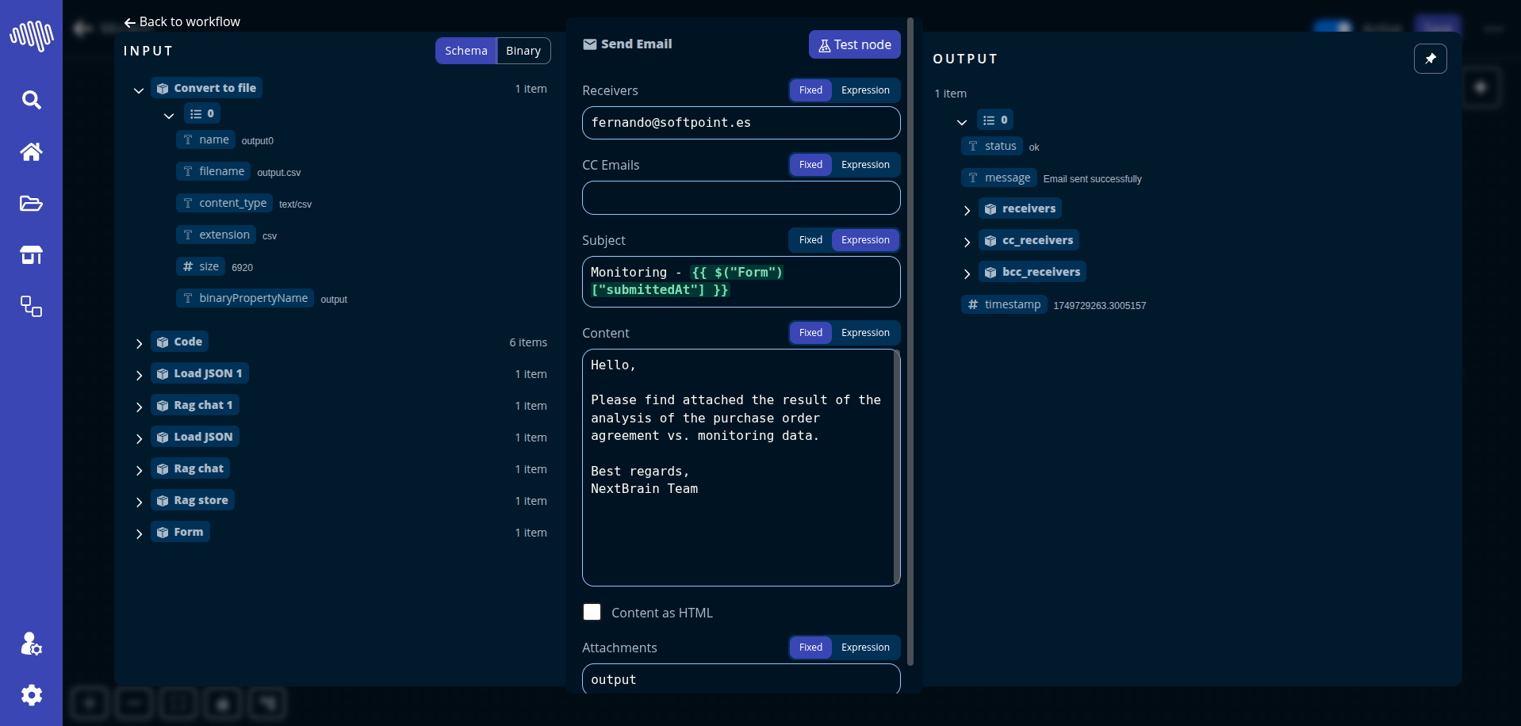Open the settings gear icon in the sidebar

(x=31, y=695)
